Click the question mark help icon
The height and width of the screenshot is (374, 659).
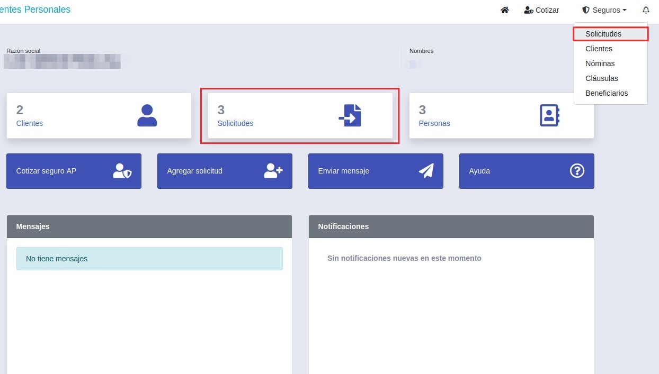[x=577, y=171]
